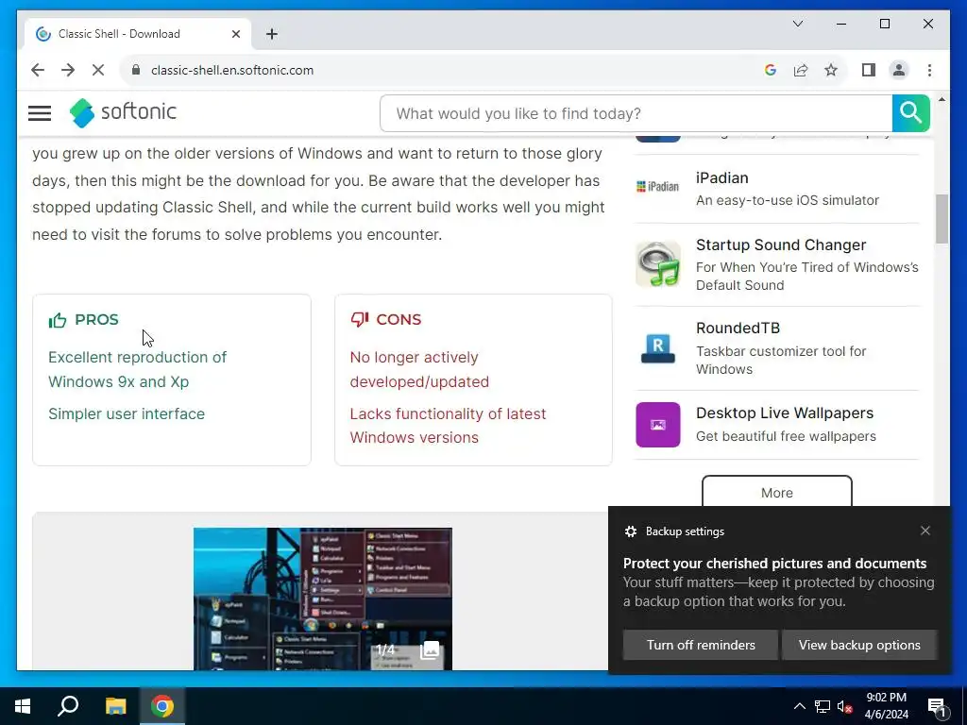Select the Classic Shell - Download tab
967x725 pixels.
pyautogui.click(x=138, y=34)
